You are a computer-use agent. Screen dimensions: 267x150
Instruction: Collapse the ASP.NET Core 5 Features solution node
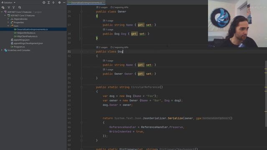click(2, 12)
